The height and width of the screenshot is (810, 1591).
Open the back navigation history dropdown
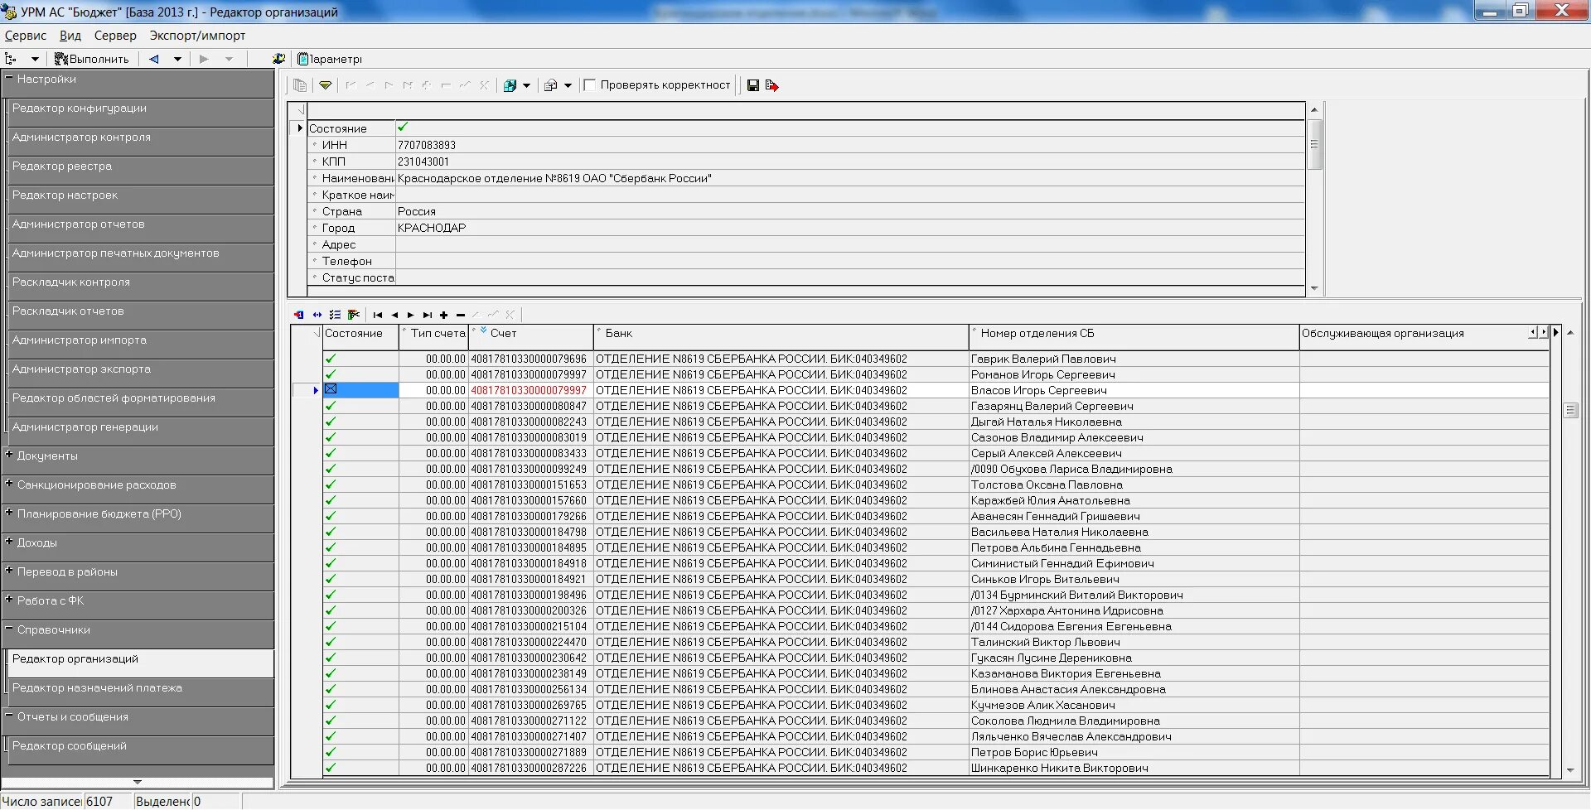pos(177,59)
